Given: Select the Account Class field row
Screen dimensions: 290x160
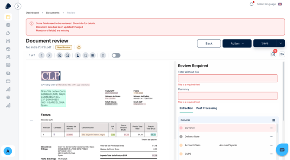Looking at the screenshot, I should pyautogui.click(x=228, y=145).
